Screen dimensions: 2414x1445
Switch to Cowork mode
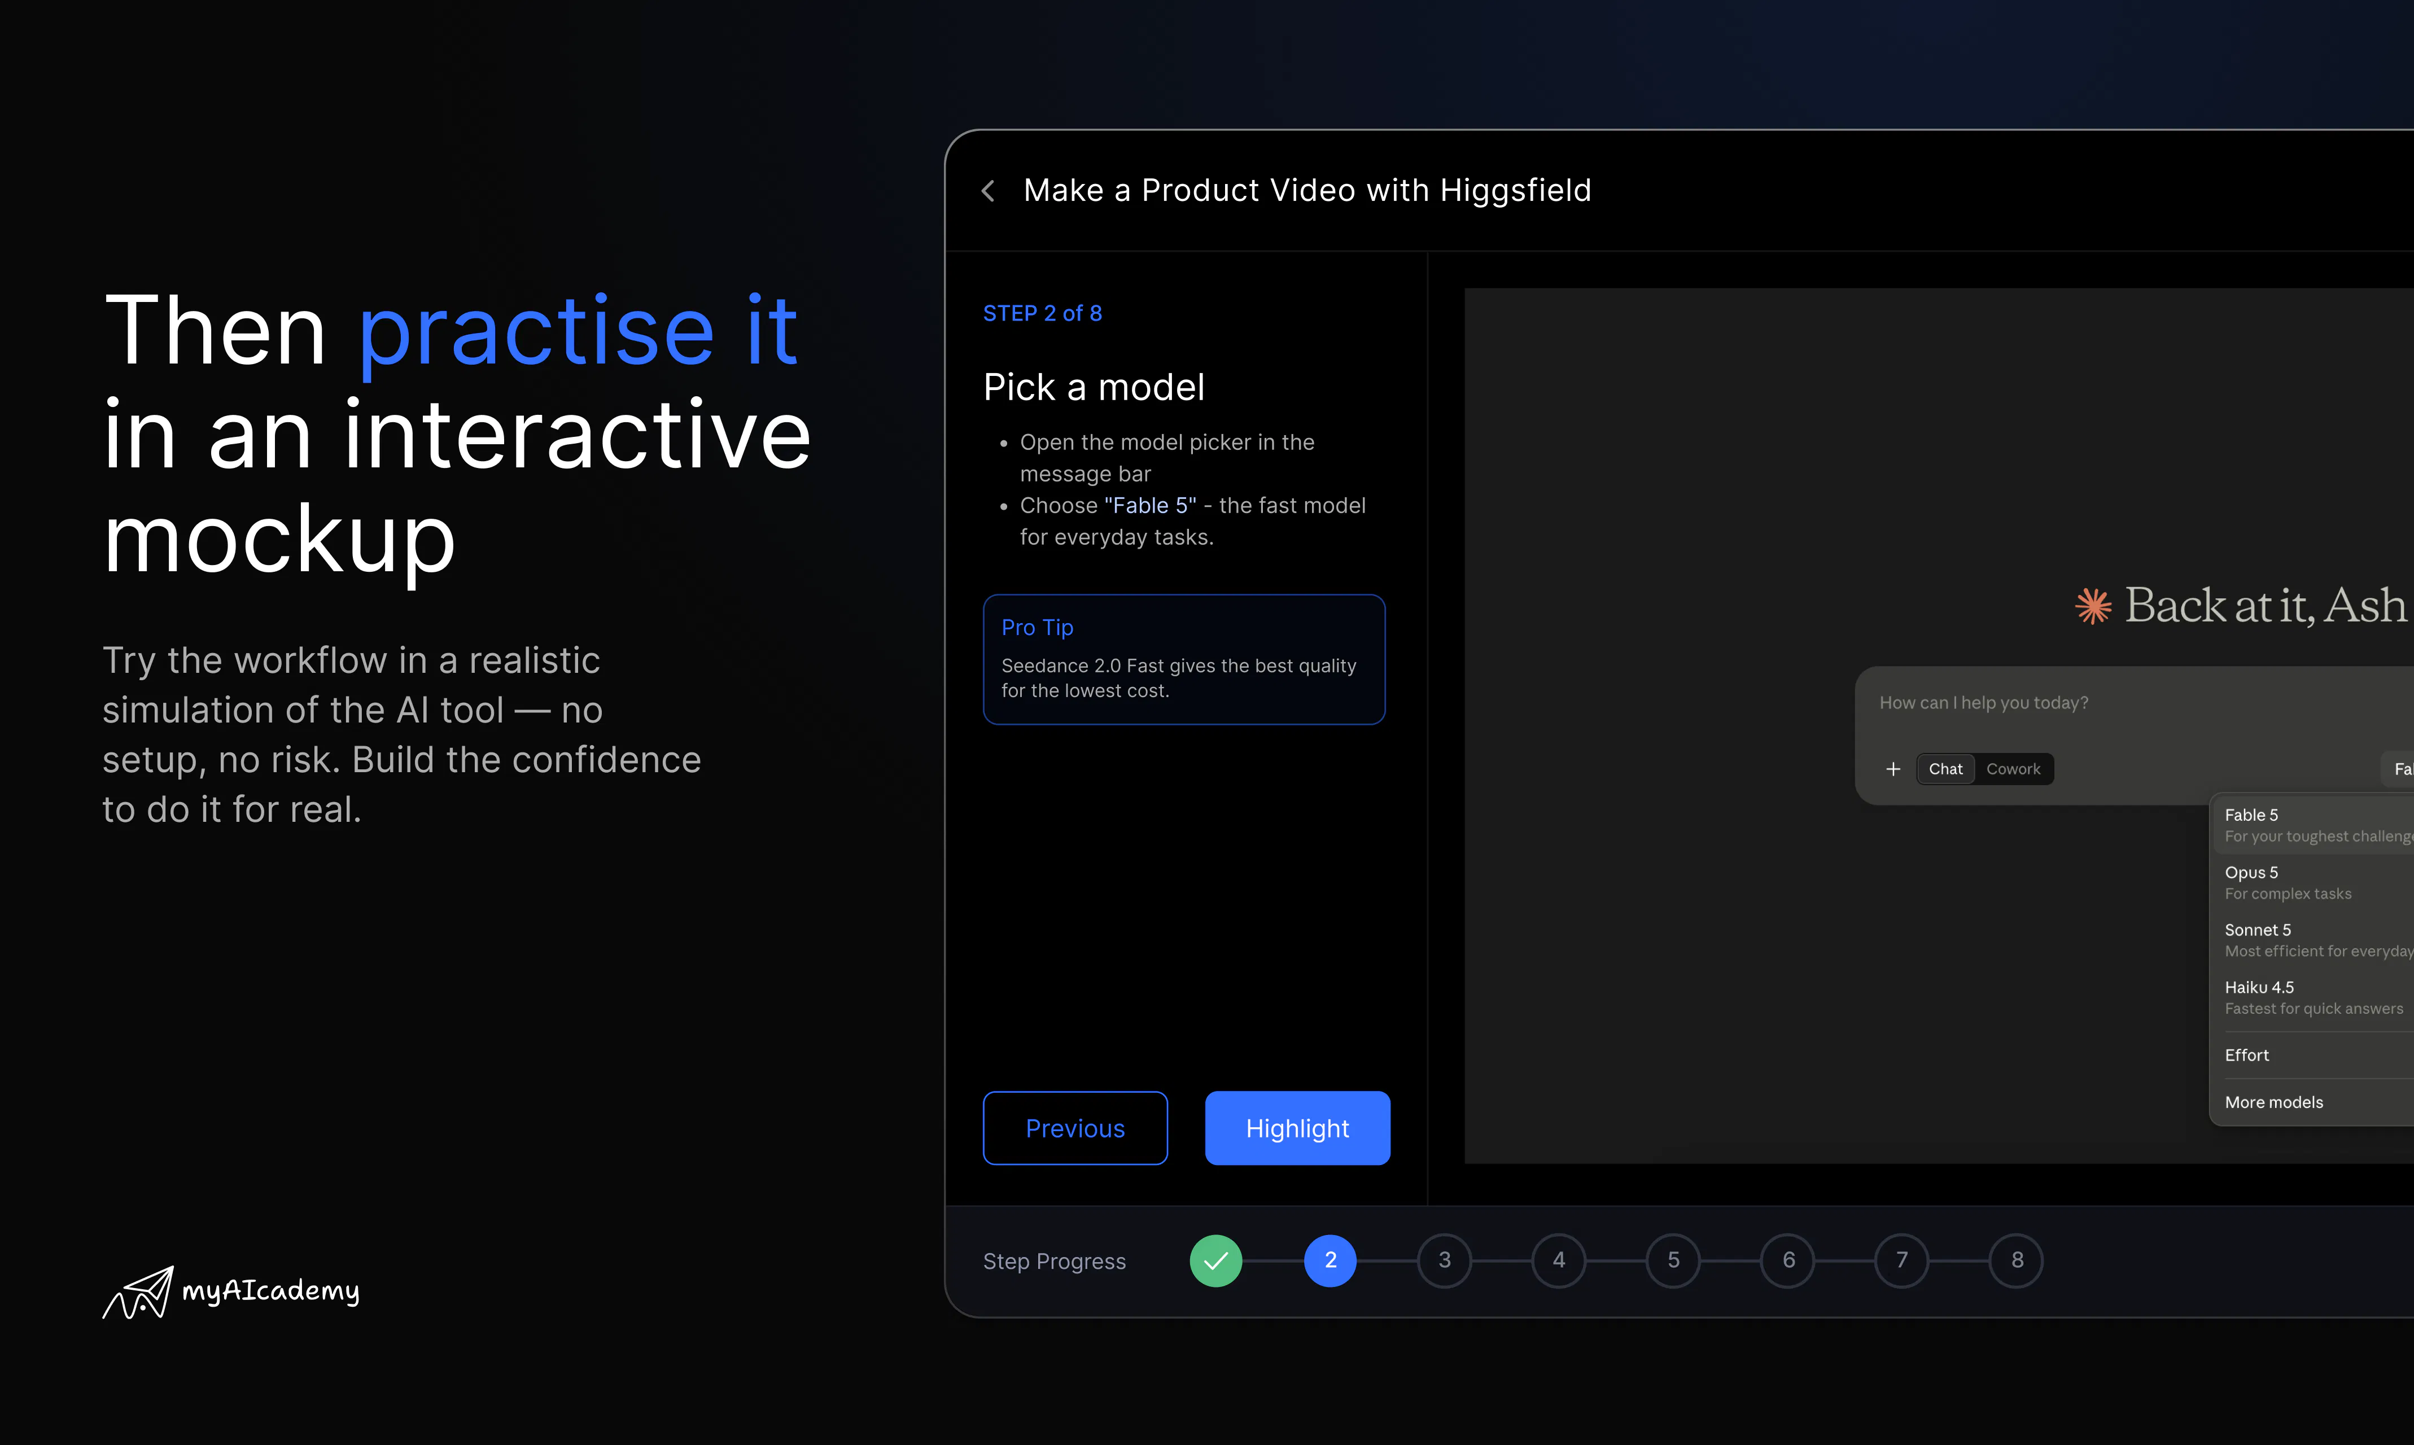2013,769
